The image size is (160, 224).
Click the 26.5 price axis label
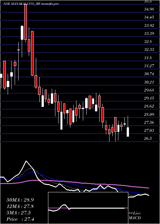[x=148, y=139]
